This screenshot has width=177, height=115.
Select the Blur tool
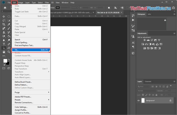(x=4, y=40)
